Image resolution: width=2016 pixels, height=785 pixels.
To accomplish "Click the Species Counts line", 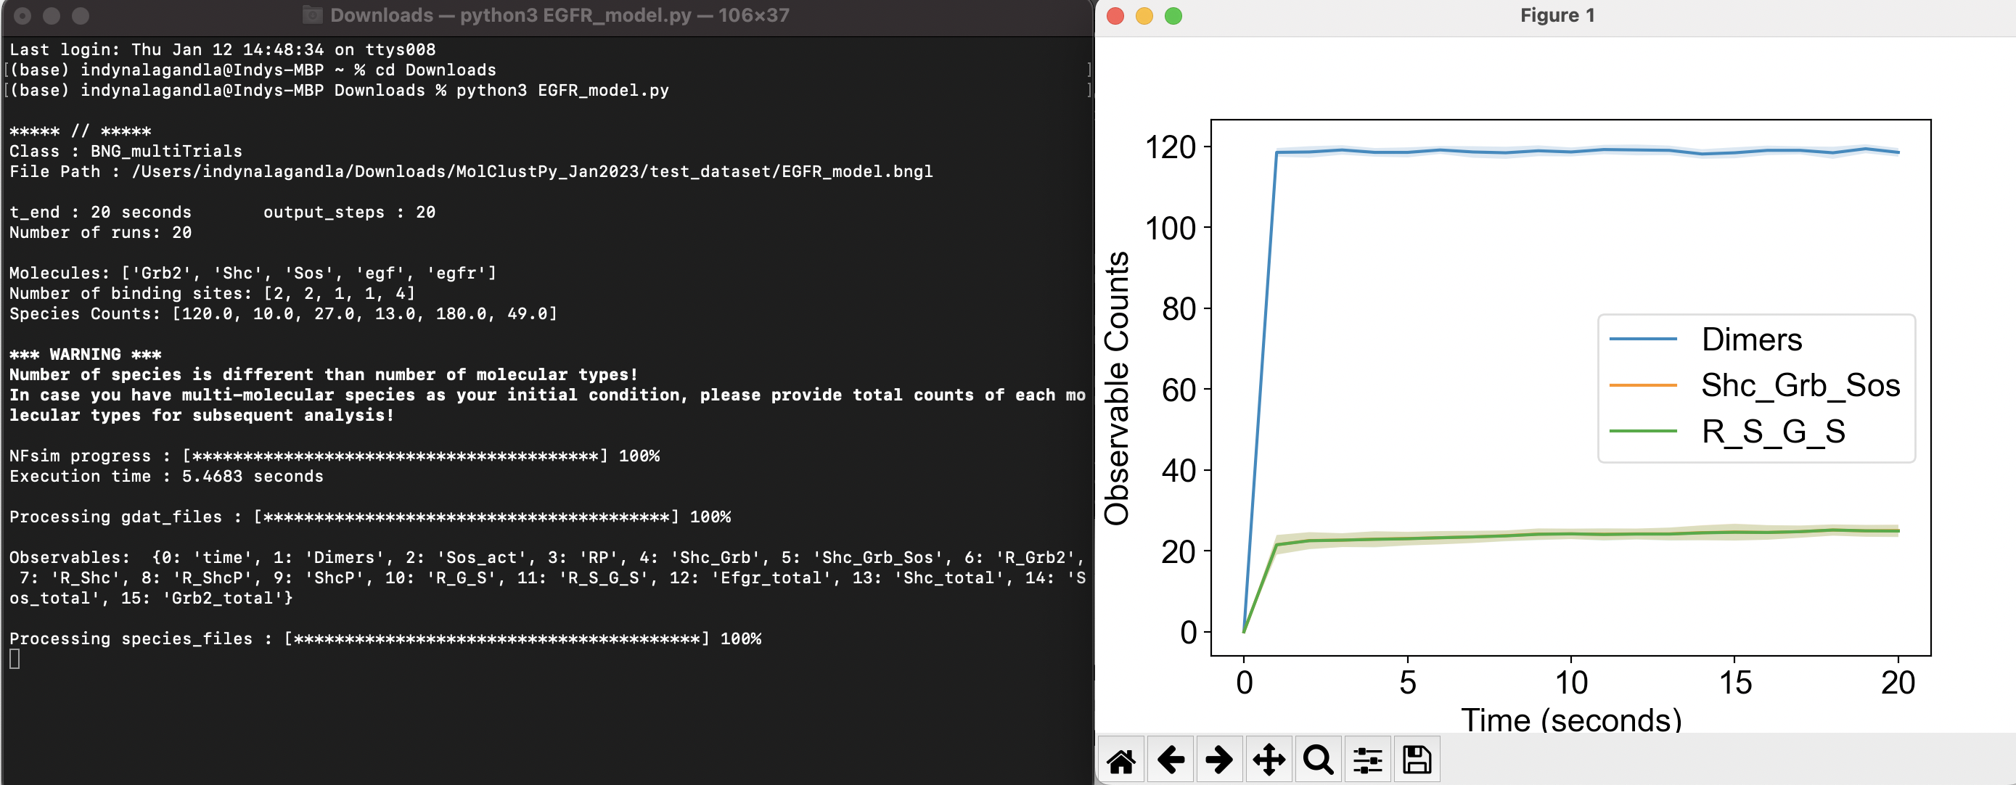I will [x=283, y=314].
